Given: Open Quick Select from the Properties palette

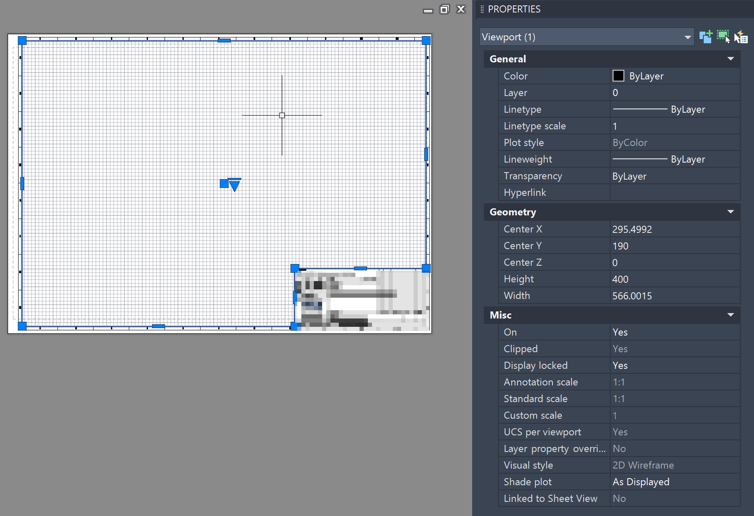Looking at the screenshot, I should [741, 37].
